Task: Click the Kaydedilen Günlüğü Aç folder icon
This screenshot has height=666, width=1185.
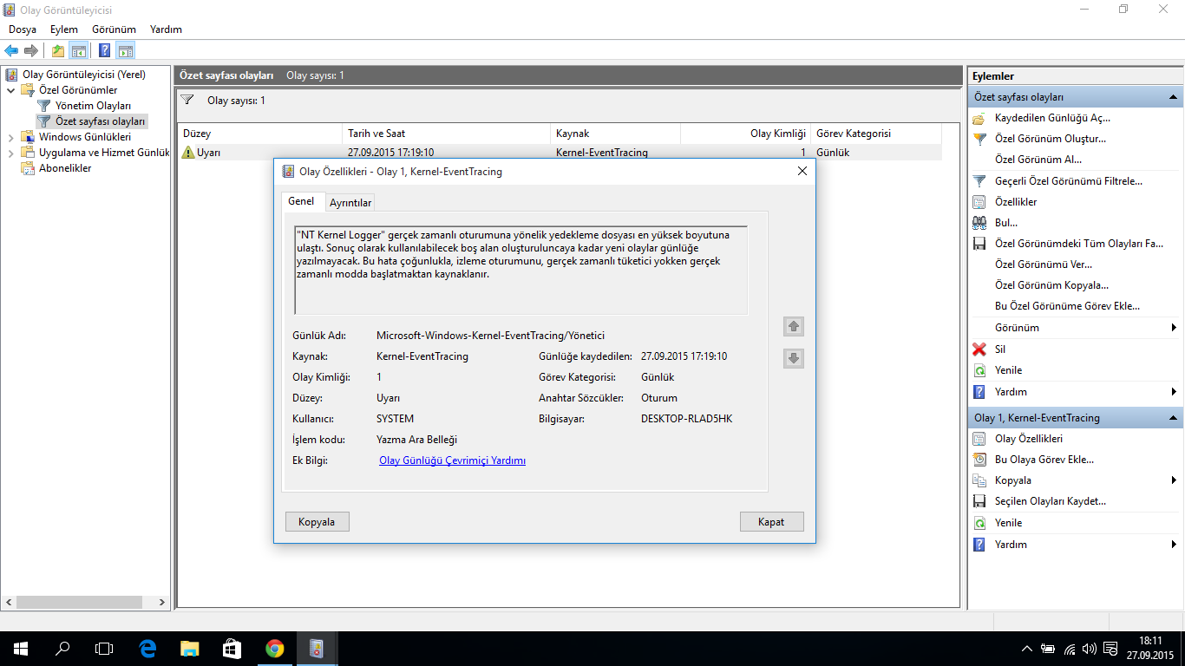Action: [x=979, y=118]
